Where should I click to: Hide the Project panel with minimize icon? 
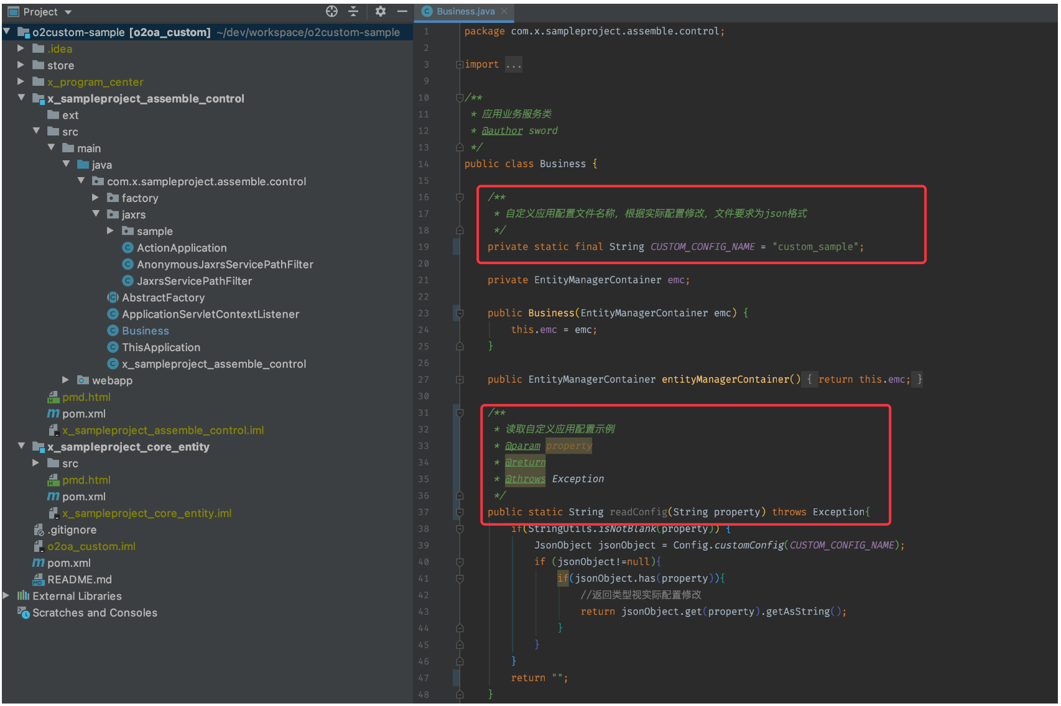coord(402,11)
